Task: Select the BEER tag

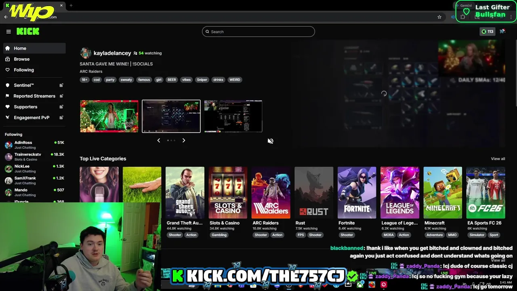Action: (x=172, y=80)
